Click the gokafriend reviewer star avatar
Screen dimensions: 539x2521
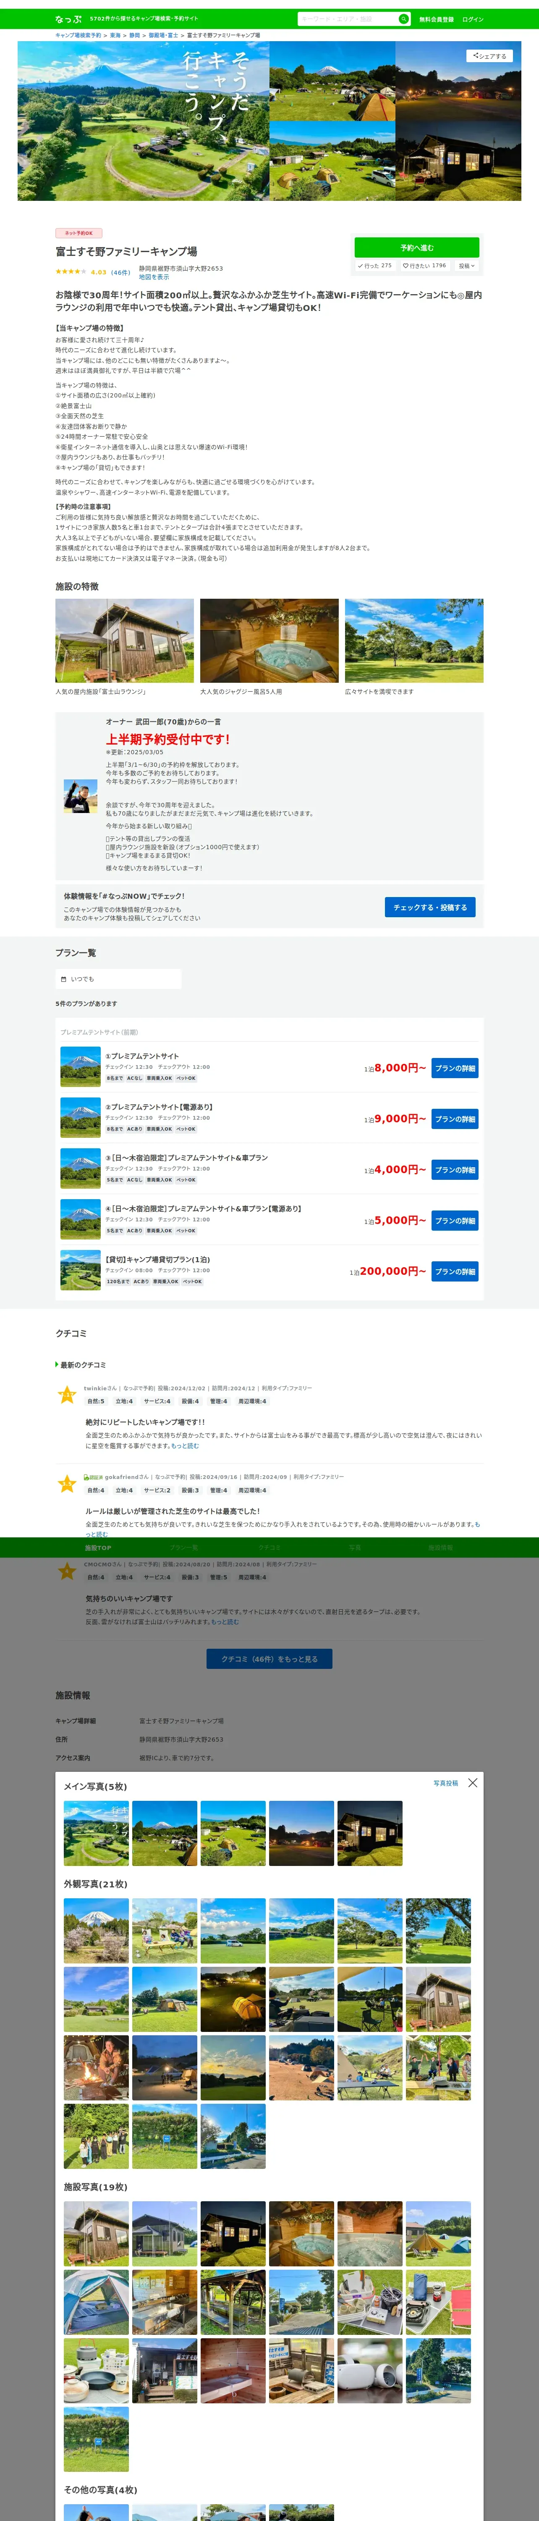tap(66, 1484)
